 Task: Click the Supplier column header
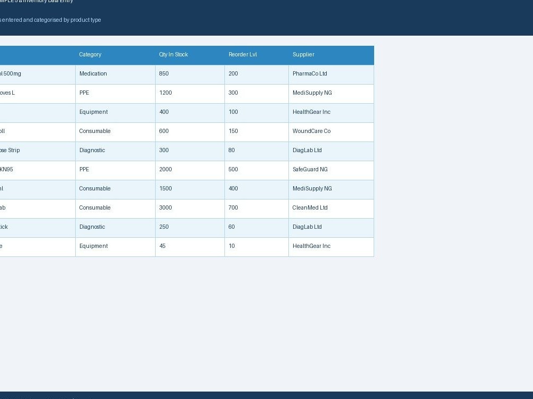point(331,55)
